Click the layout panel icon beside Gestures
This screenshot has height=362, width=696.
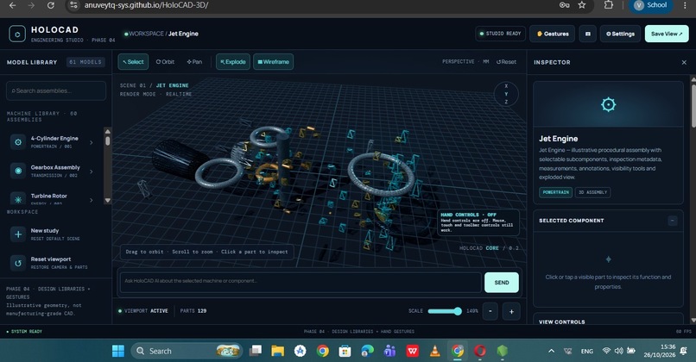[588, 34]
